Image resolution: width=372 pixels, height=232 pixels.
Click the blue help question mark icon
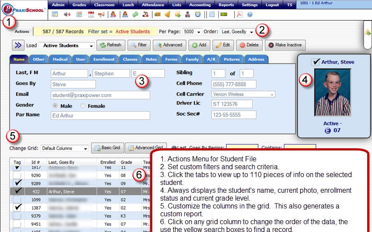pos(249,14)
